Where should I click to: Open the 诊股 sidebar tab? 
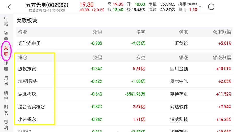tap(6, 66)
